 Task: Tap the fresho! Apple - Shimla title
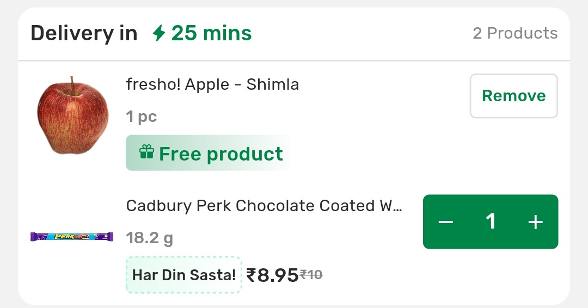(212, 85)
